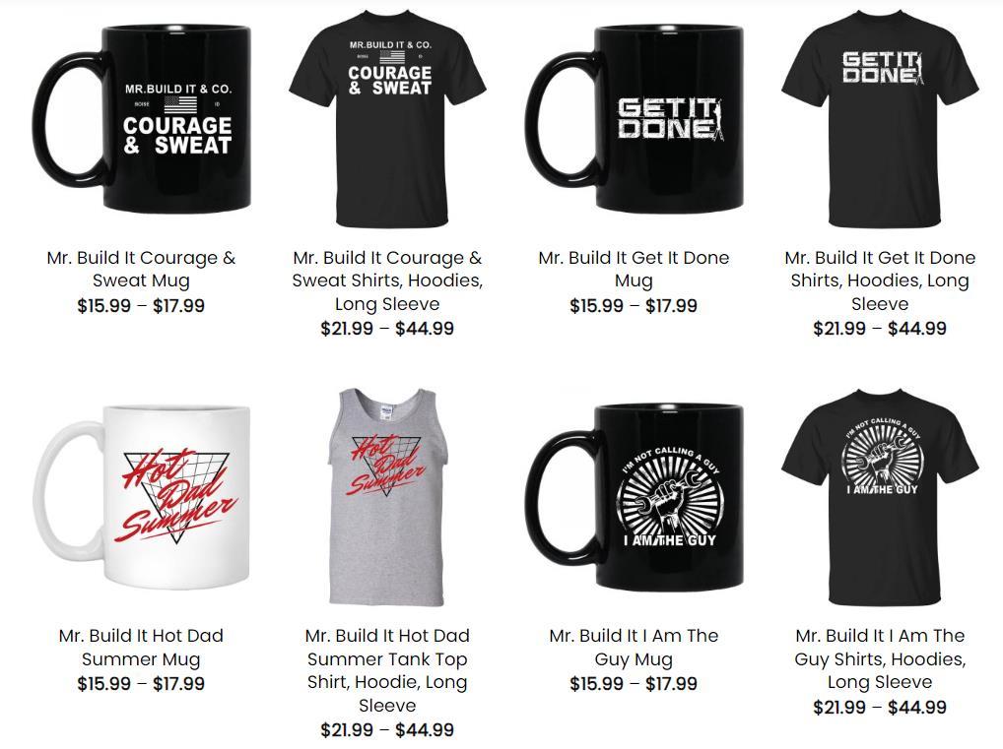Open I Am The Guy Shirts, Hoodies, Long Sleeve link
The height and width of the screenshot is (749, 1003).
(x=880, y=658)
